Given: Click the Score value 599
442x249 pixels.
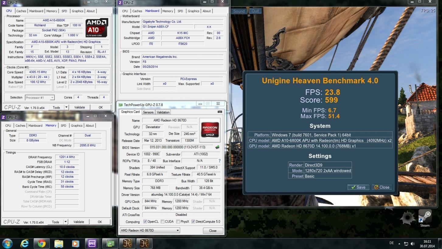Looking at the screenshot, I should click(331, 100).
